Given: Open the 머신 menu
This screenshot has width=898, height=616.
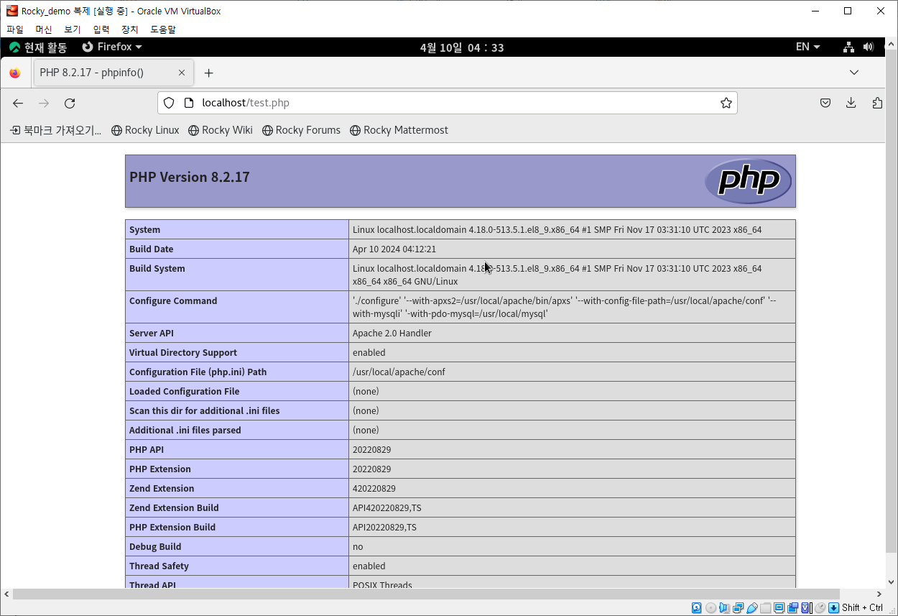Looking at the screenshot, I should click(x=44, y=29).
